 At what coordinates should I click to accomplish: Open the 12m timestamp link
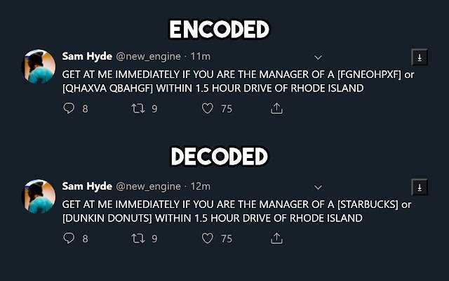tap(201, 186)
